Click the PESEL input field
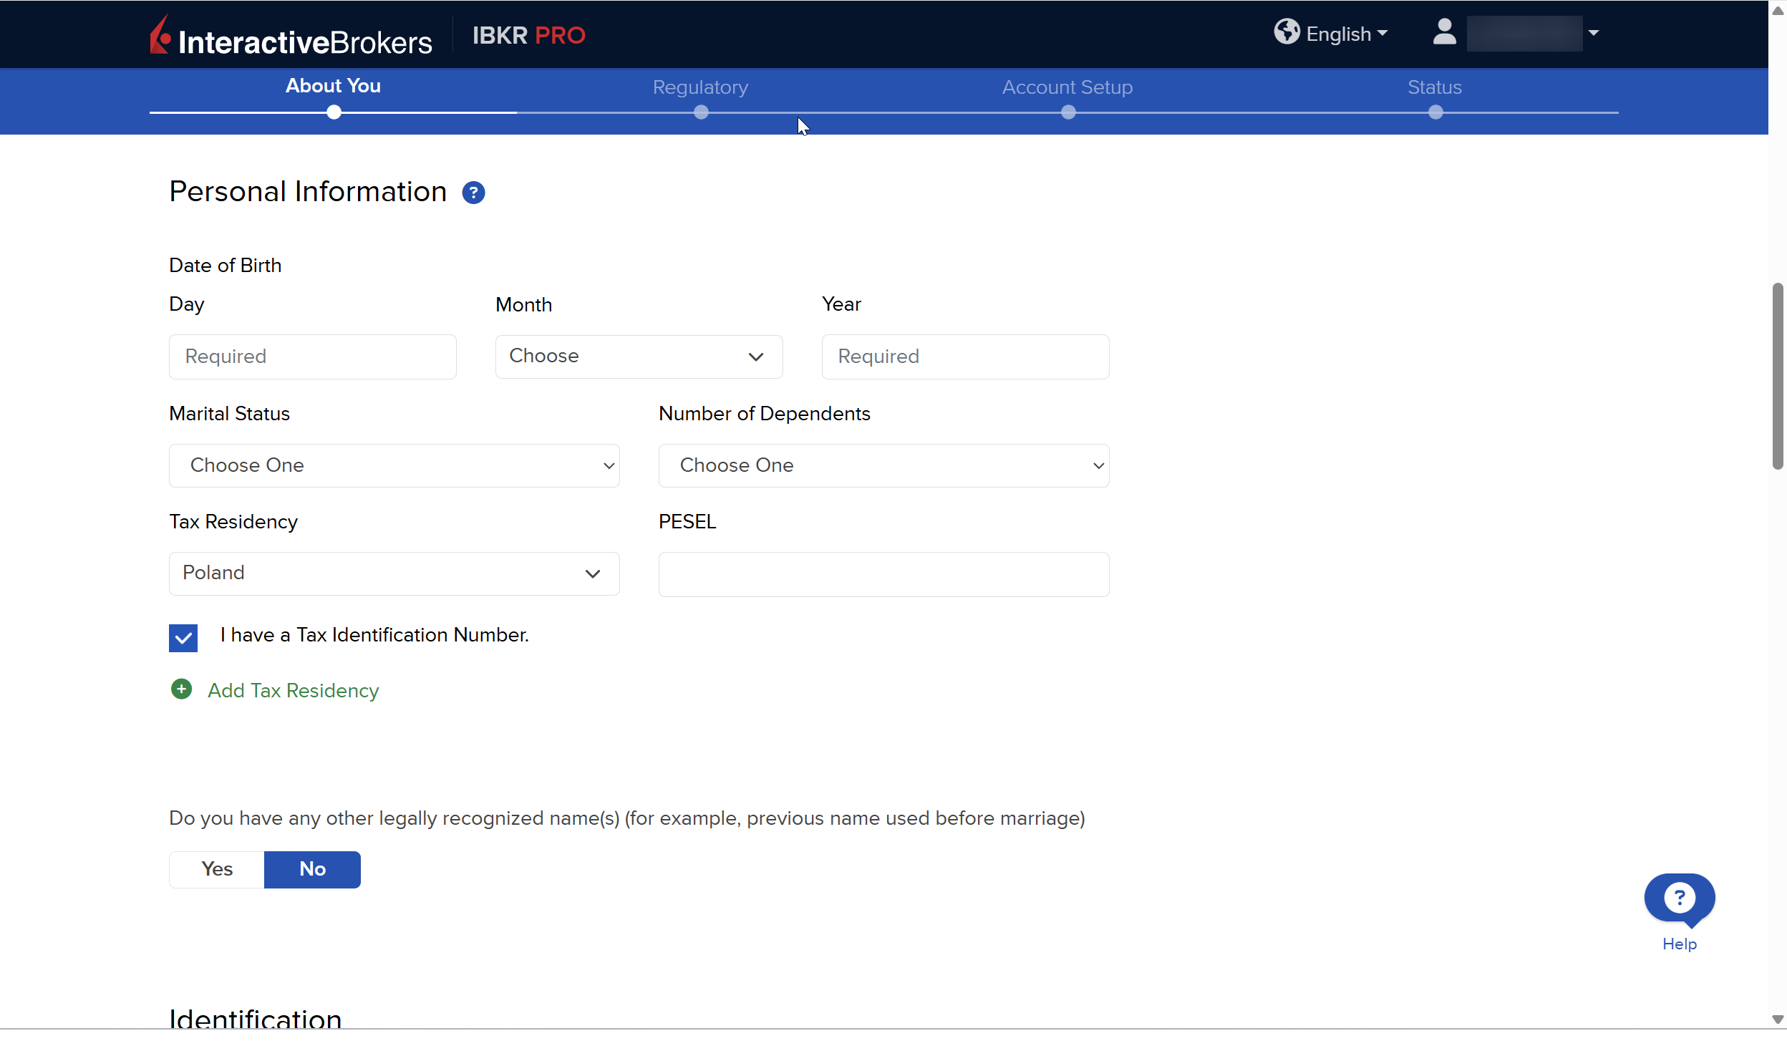The height and width of the screenshot is (1051, 1787). (x=883, y=574)
